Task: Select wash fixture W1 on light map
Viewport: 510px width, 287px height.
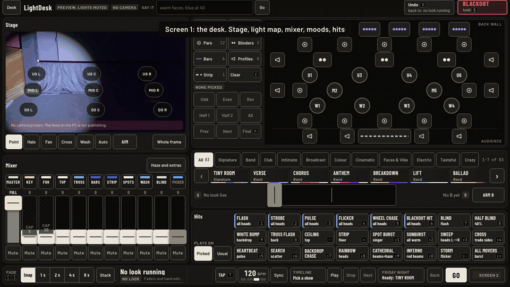Action: [x=317, y=106]
